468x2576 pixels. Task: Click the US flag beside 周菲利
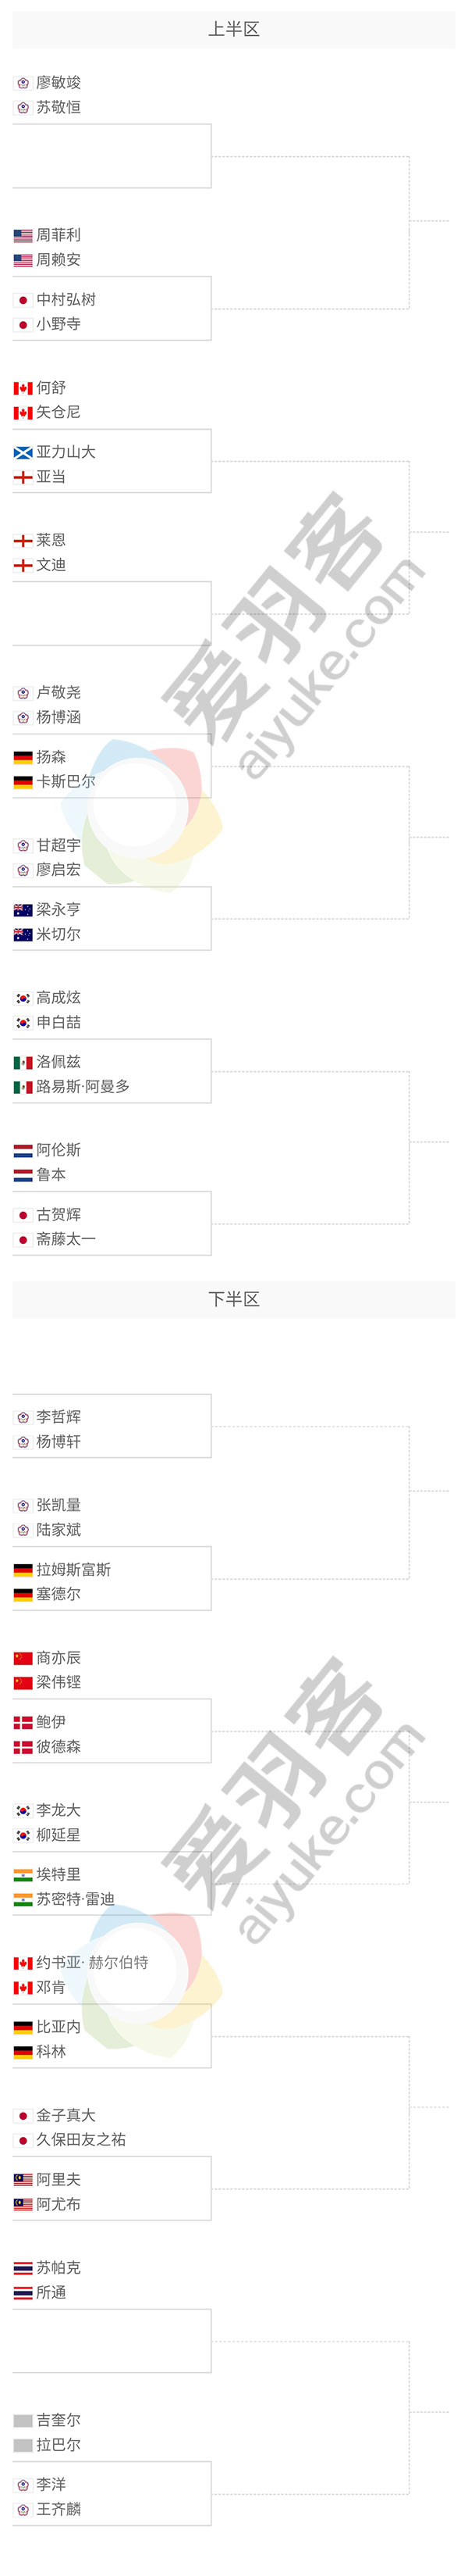[23, 236]
